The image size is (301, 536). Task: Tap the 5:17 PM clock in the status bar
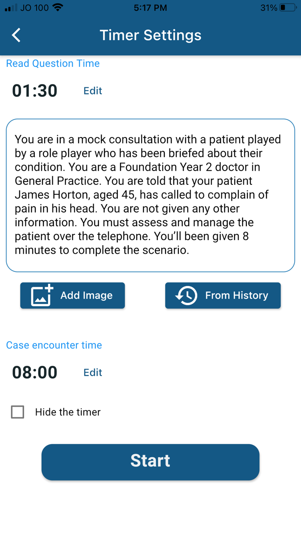(150, 7)
